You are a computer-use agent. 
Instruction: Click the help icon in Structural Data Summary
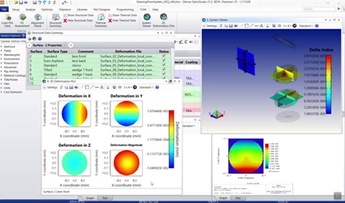click(x=40, y=39)
